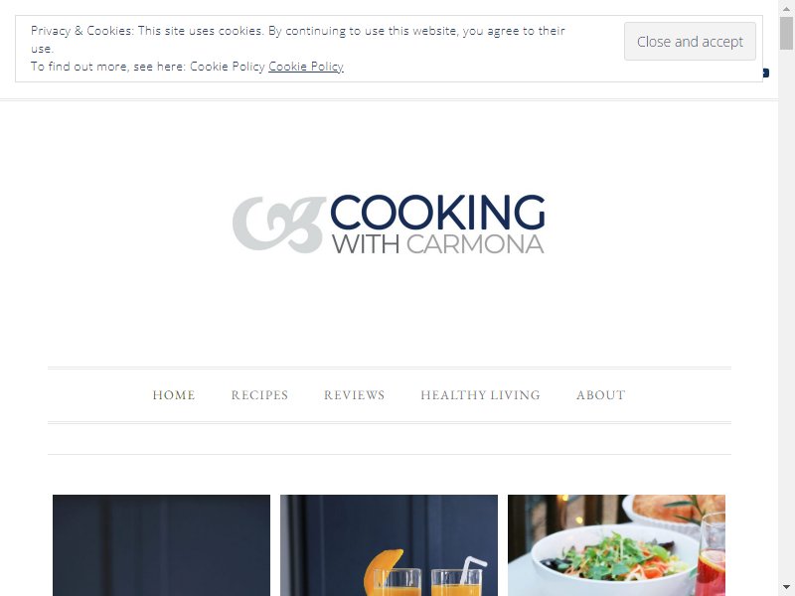
Task: Click the straw in the orange juice photo
Action: pyautogui.click(x=472, y=568)
